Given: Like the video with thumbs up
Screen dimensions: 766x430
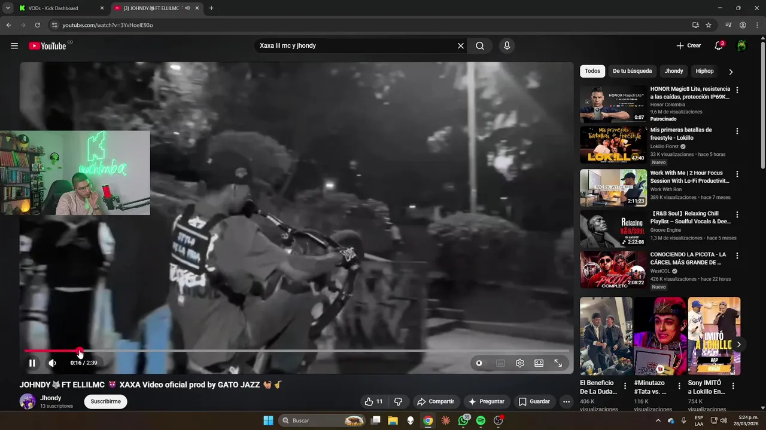Looking at the screenshot, I should pyautogui.click(x=374, y=402).
